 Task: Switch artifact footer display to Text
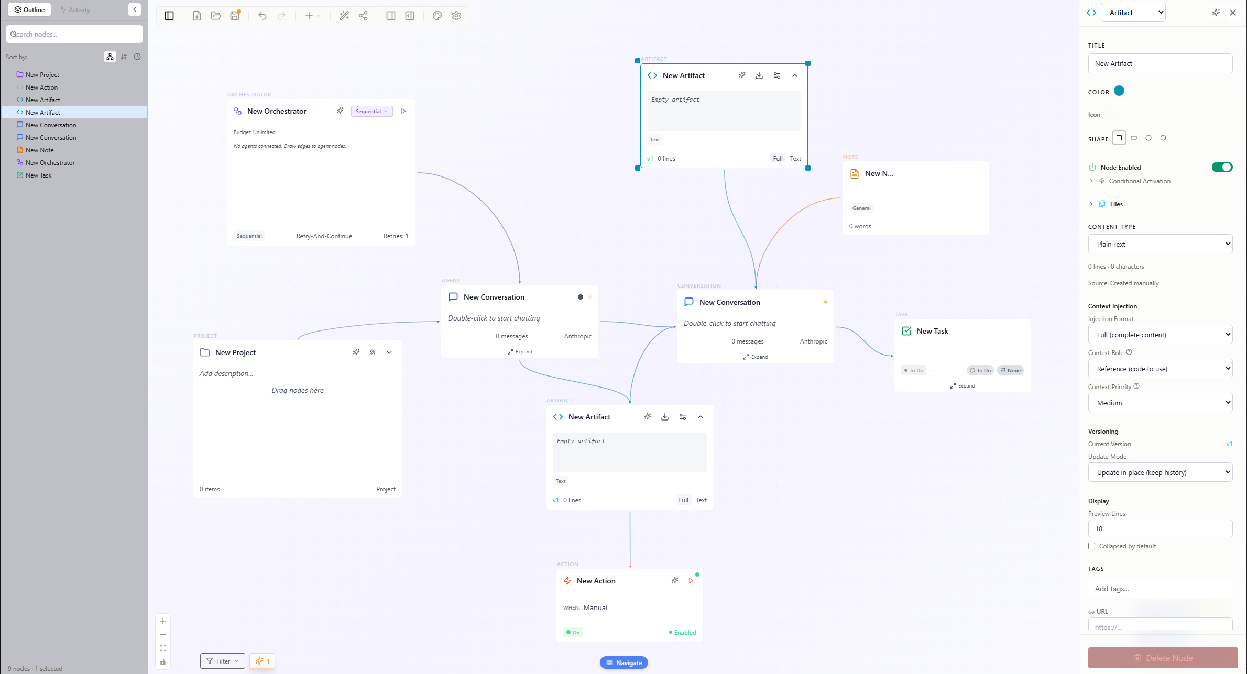(795, 158)
